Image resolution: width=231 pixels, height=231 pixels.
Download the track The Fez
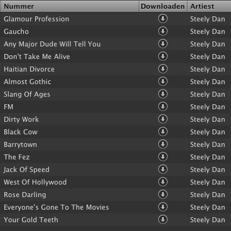[163, 157]
